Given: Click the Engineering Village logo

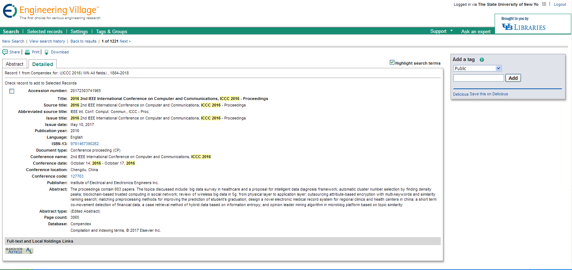Looking at the screenshot, I should 51,12.
